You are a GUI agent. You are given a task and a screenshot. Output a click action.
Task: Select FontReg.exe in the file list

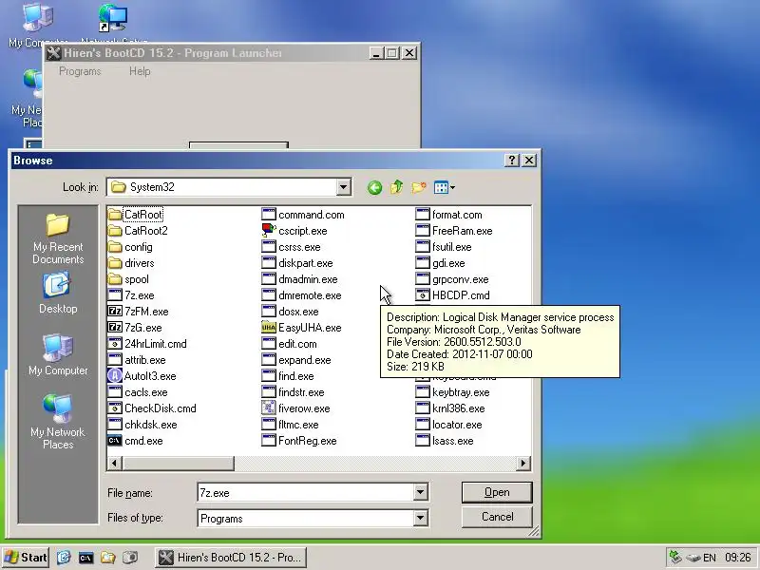tap(299, 441)
